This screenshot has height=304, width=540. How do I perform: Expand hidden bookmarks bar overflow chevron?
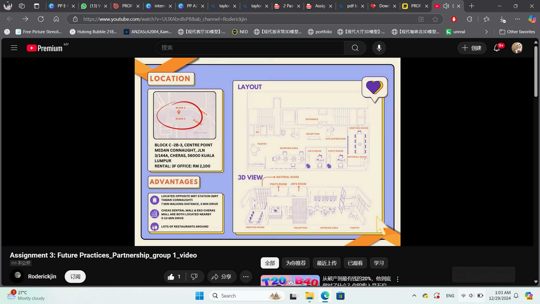487,32
